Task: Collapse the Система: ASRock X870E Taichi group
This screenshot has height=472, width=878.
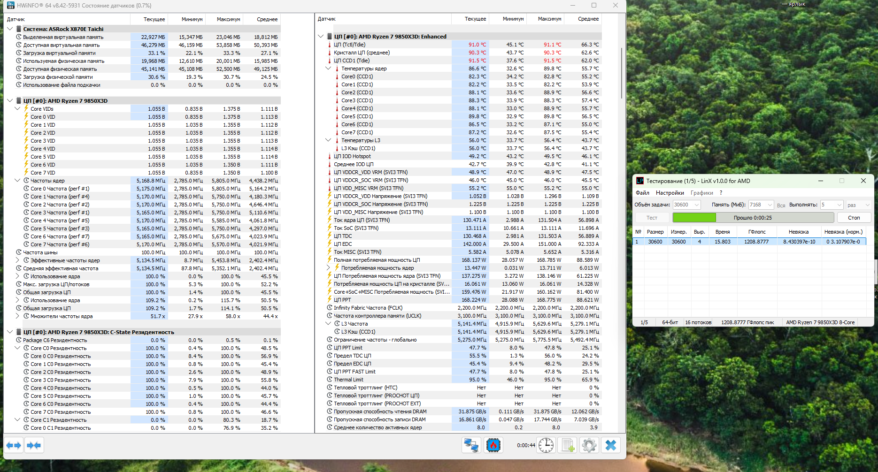Action: click(10, 29)
